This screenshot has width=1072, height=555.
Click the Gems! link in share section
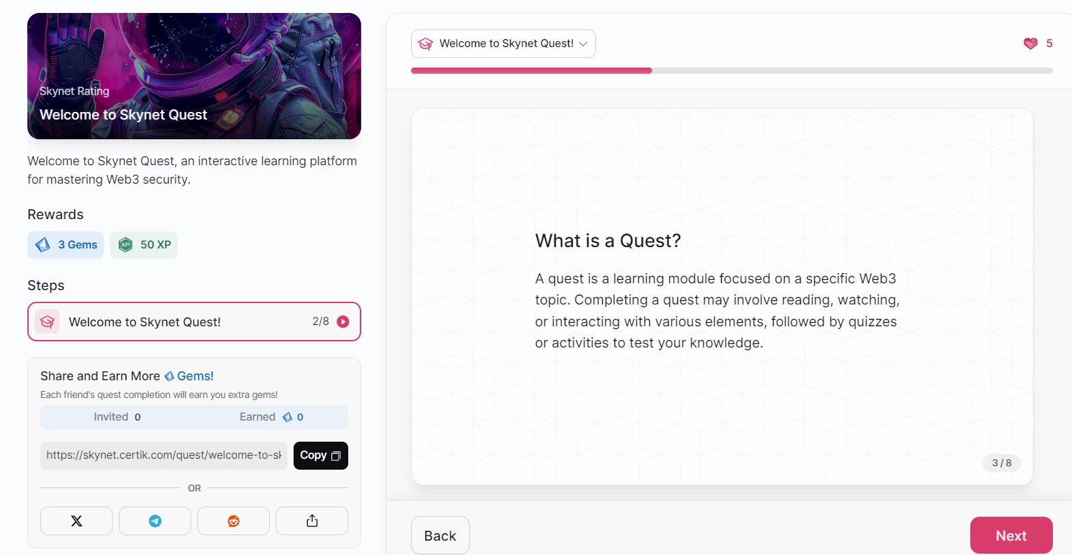[x=195, y=376]
